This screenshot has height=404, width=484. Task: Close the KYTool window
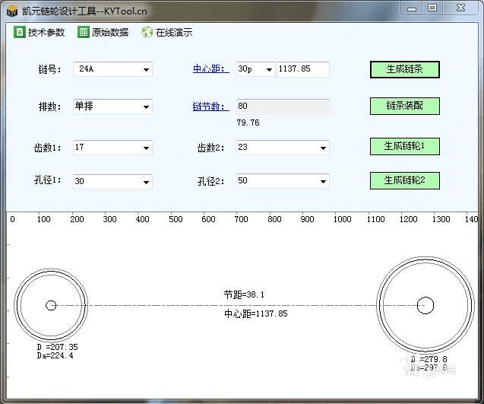(x=460, y=8)
